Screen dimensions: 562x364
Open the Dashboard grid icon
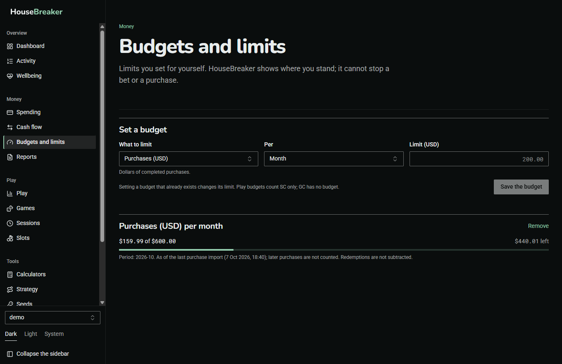tap(10, 46)
